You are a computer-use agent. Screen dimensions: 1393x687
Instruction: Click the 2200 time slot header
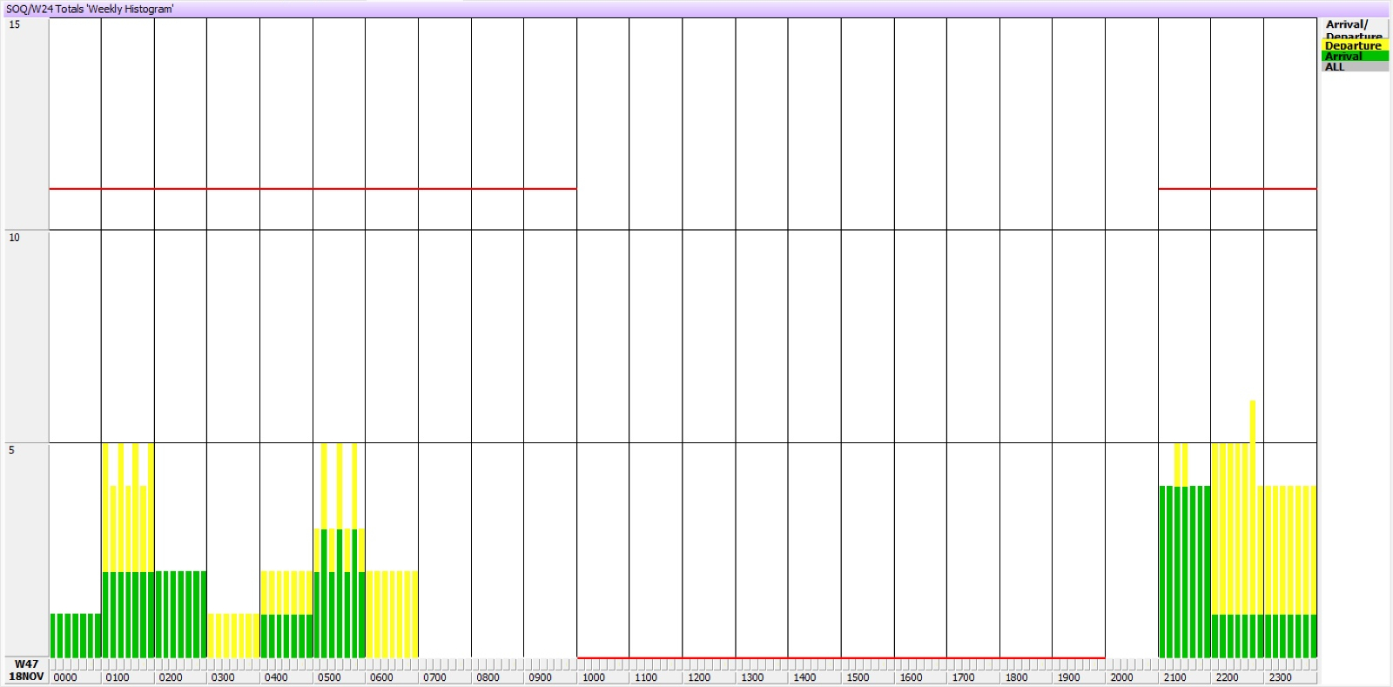click(1228, 677)
